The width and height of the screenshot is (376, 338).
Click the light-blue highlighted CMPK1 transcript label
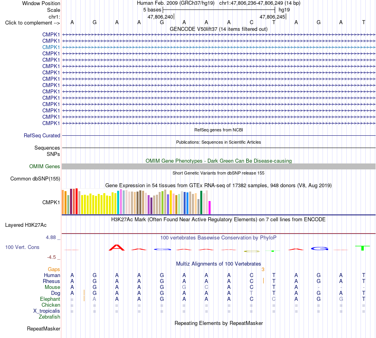coord(51,47)
